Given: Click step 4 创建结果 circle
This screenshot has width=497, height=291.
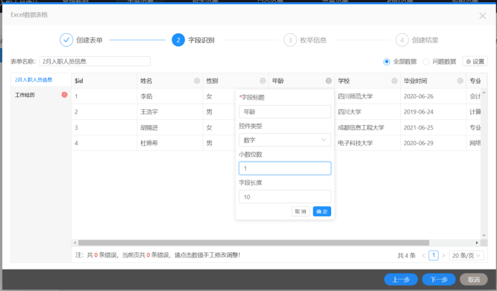Looking at the screenshot, I should [x=402, y=40].
